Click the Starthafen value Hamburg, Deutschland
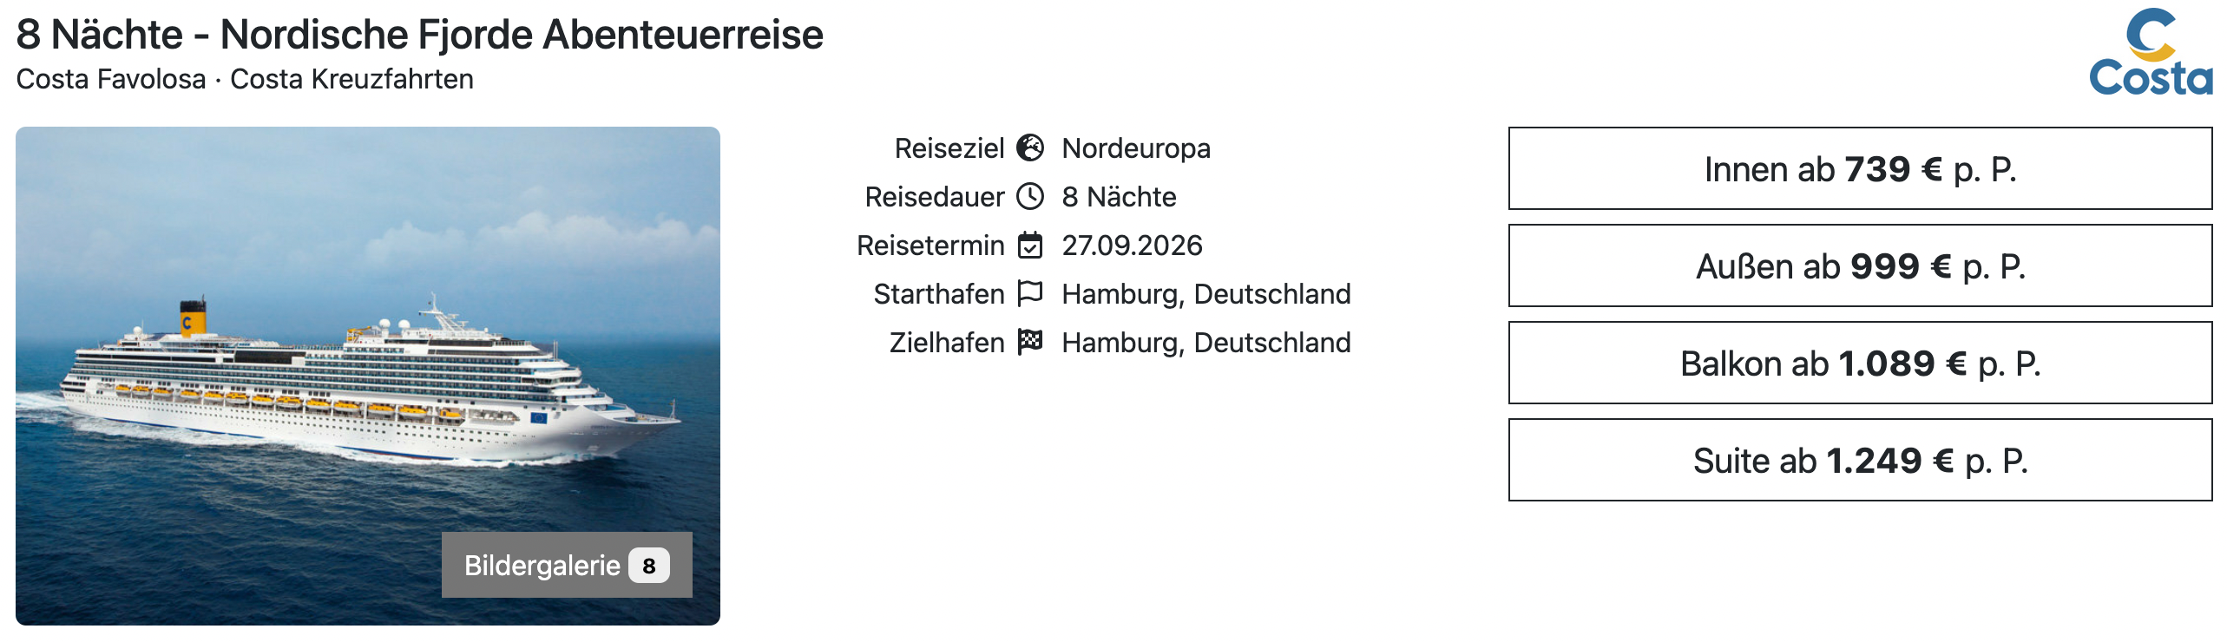The height and width of the screenshot is (642, 2227). (1205, 294)
